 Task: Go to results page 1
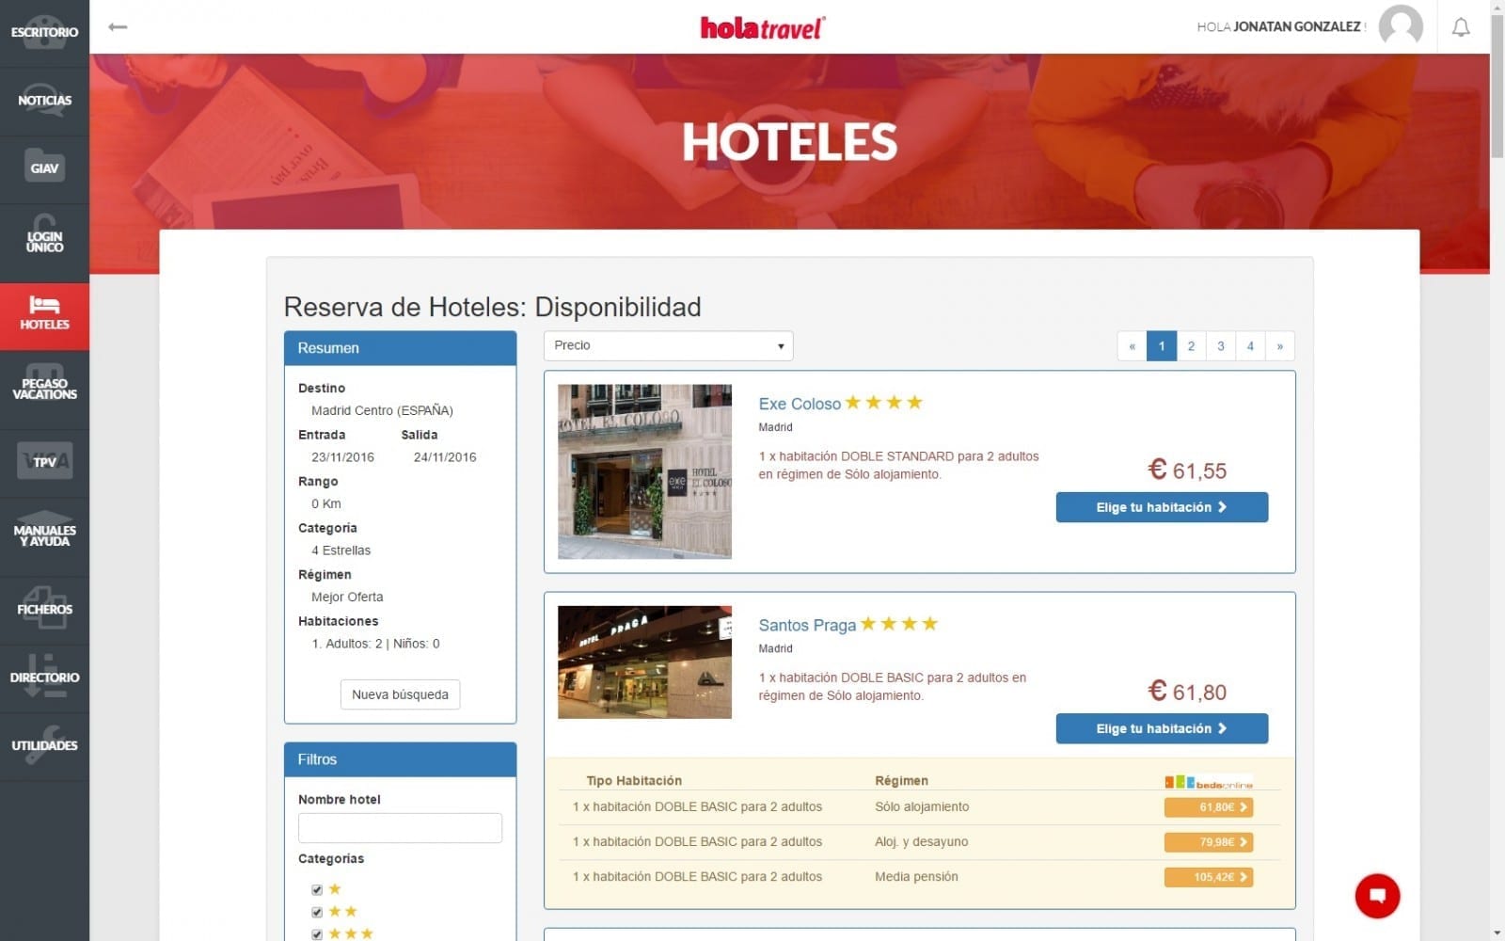click(x=1162, y=346)
